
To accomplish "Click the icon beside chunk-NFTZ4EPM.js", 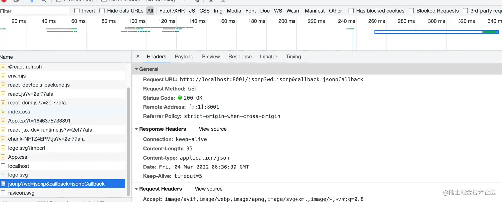I will tap(3, 139).
